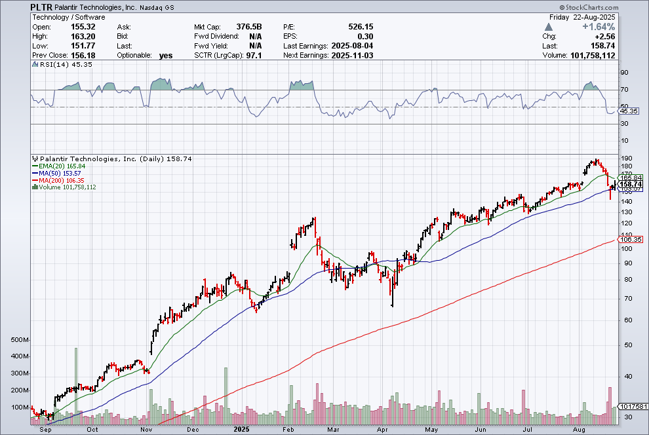Click the Aug month label on time axis
The width and height of the screenshot is (649, 435).
tap(579, 430)
